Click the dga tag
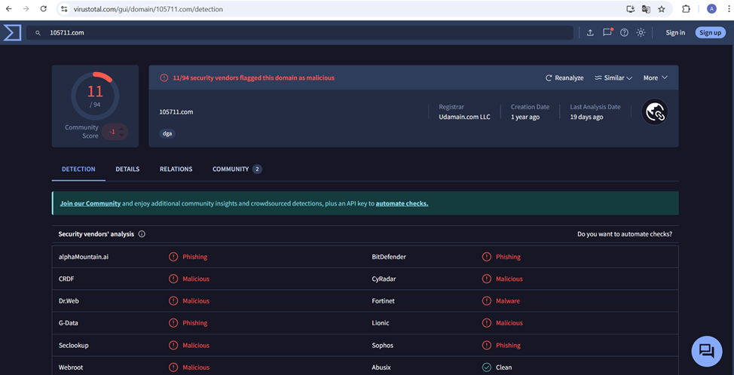734x375 pixels. click(167, 133)
